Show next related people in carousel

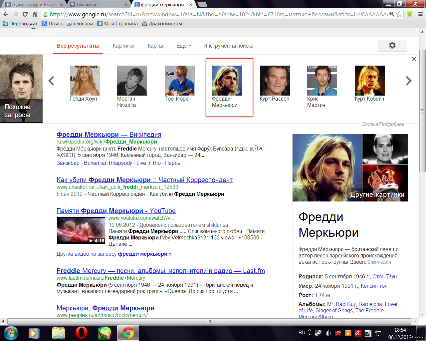point(409,81)
